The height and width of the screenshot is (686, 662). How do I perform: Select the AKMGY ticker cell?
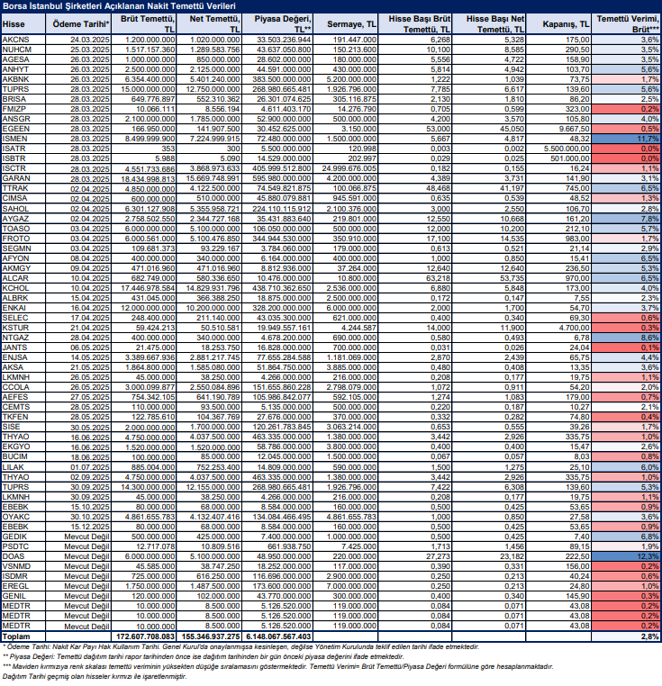(x=23, y=268)
